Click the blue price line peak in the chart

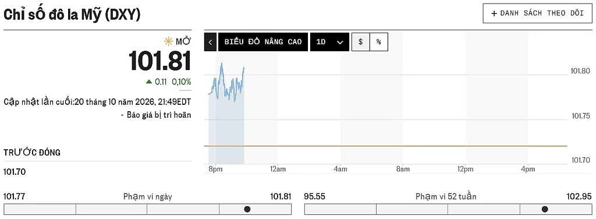pyautogui.click(x=222, y=64)
